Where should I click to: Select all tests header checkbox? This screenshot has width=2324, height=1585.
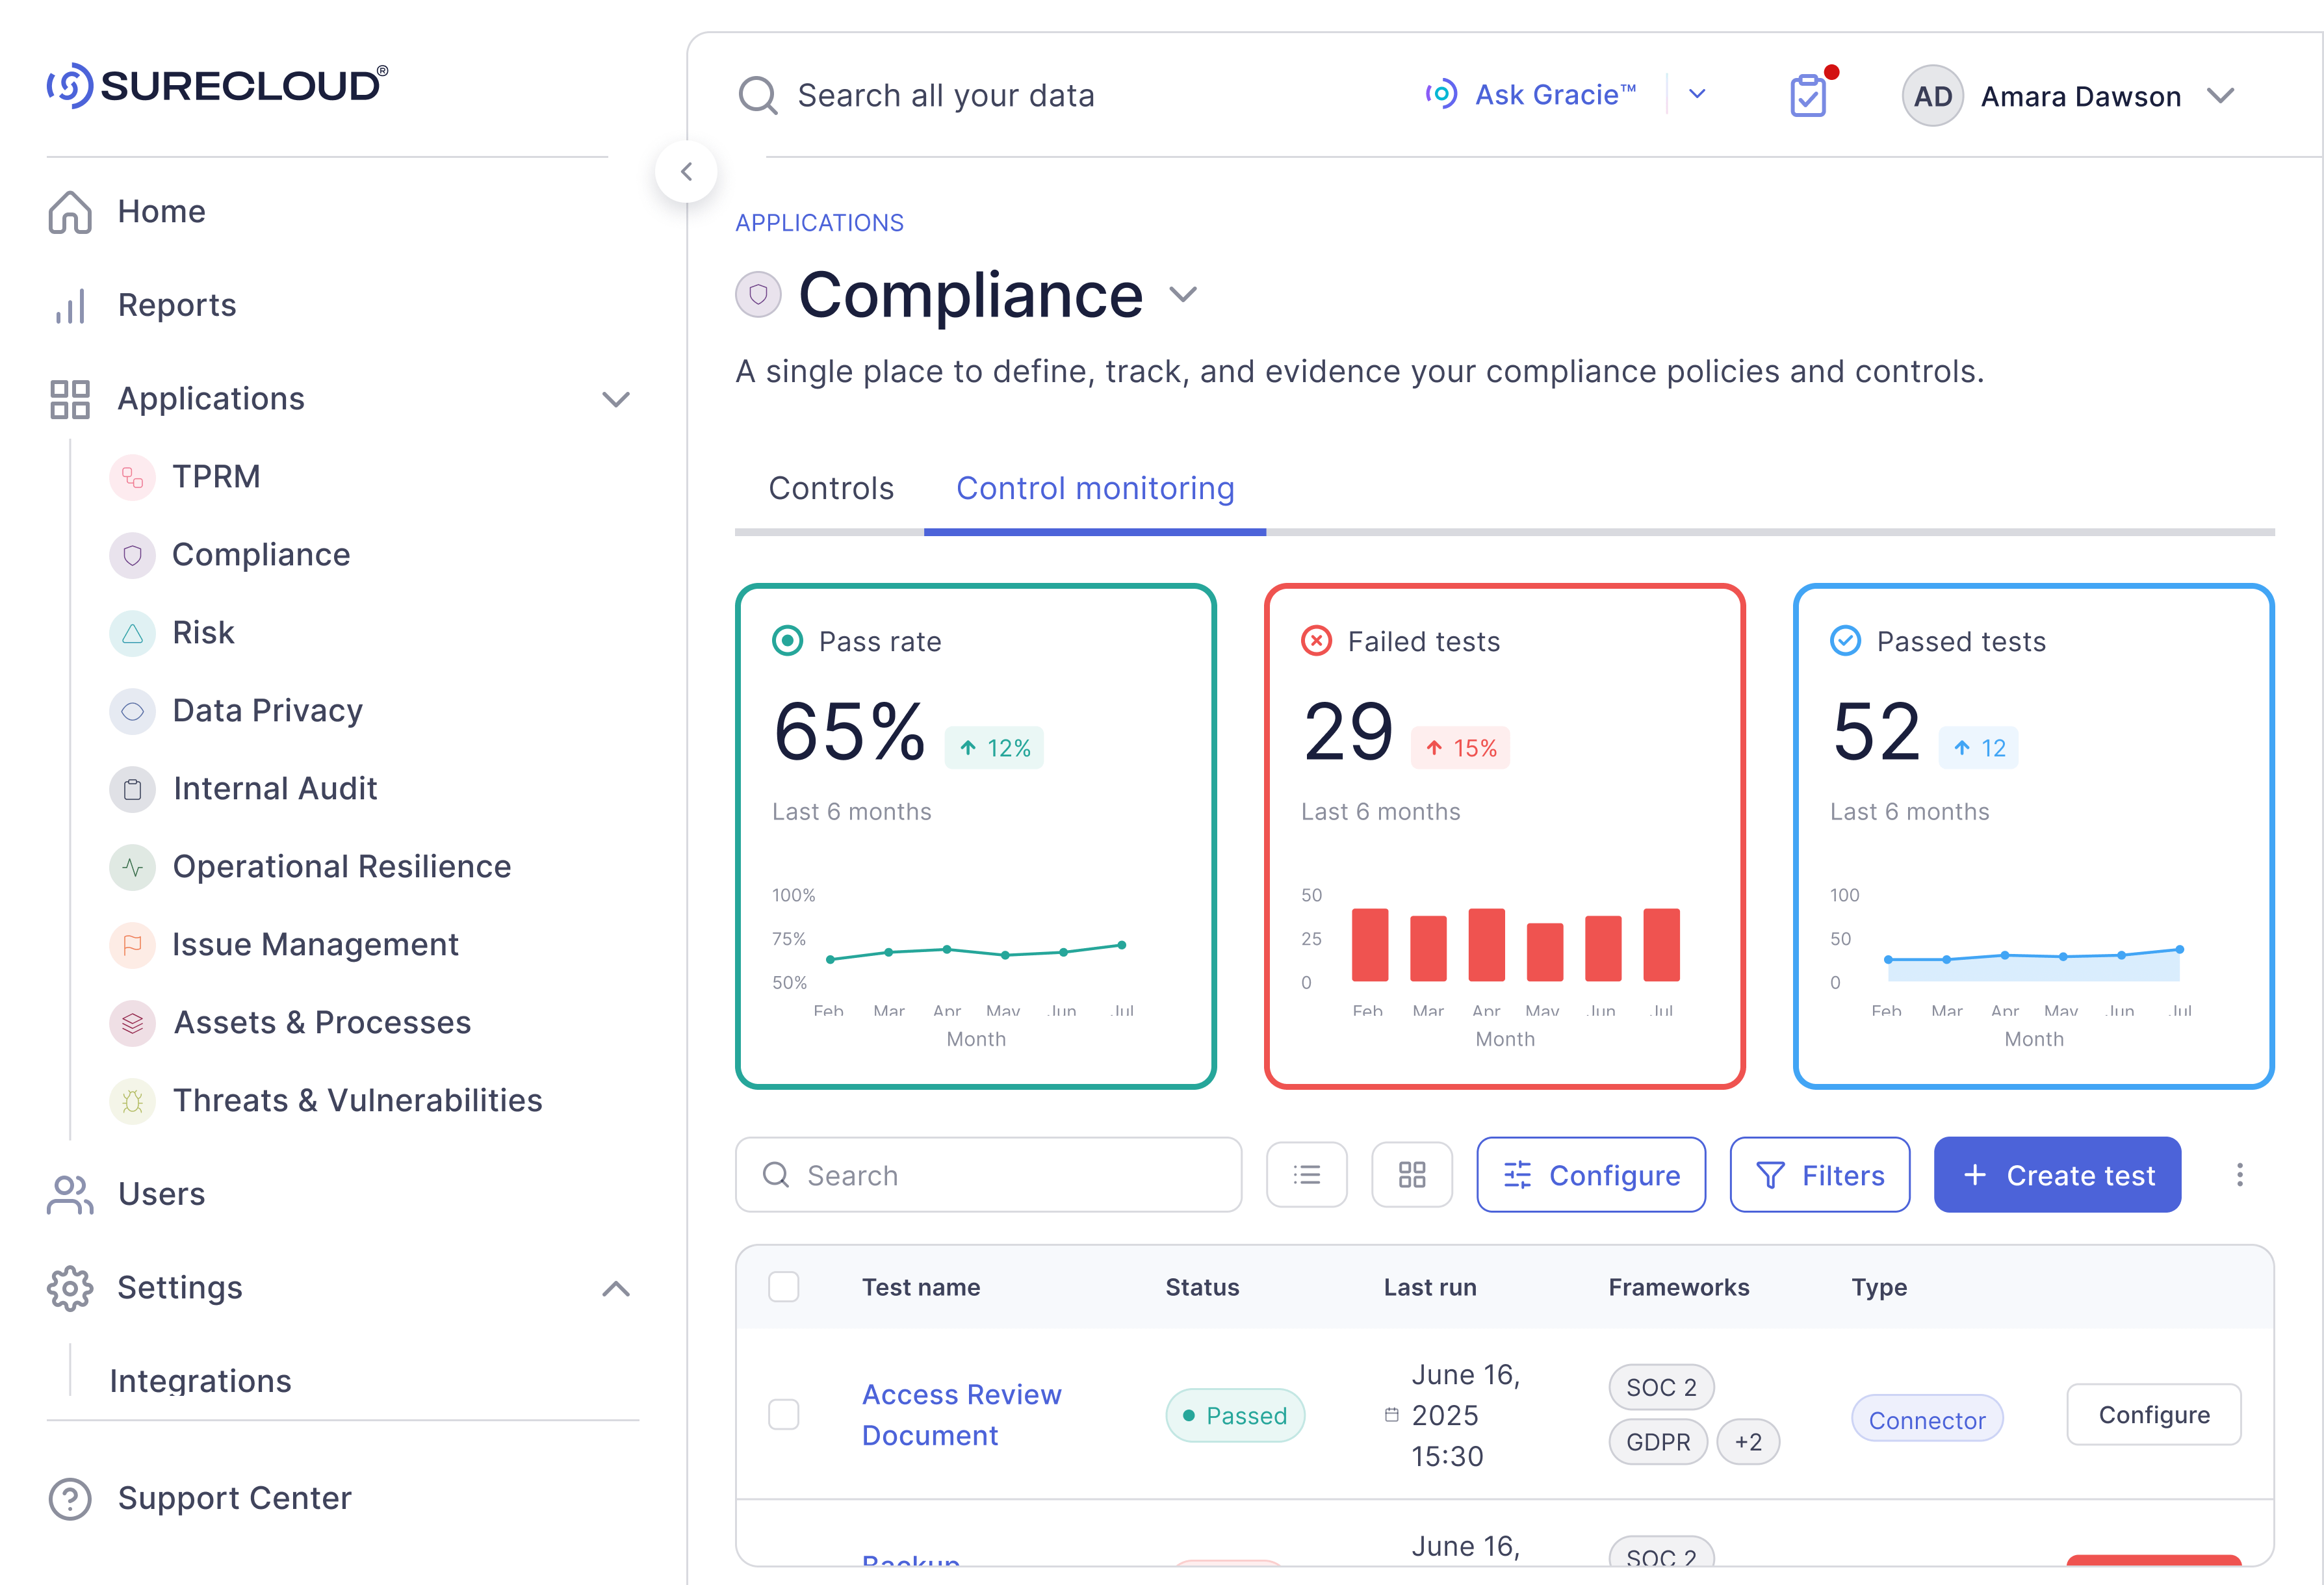[x=783, y=1287]
